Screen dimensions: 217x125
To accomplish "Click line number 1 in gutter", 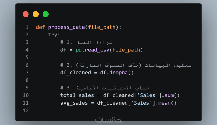I will pos(27,27).
